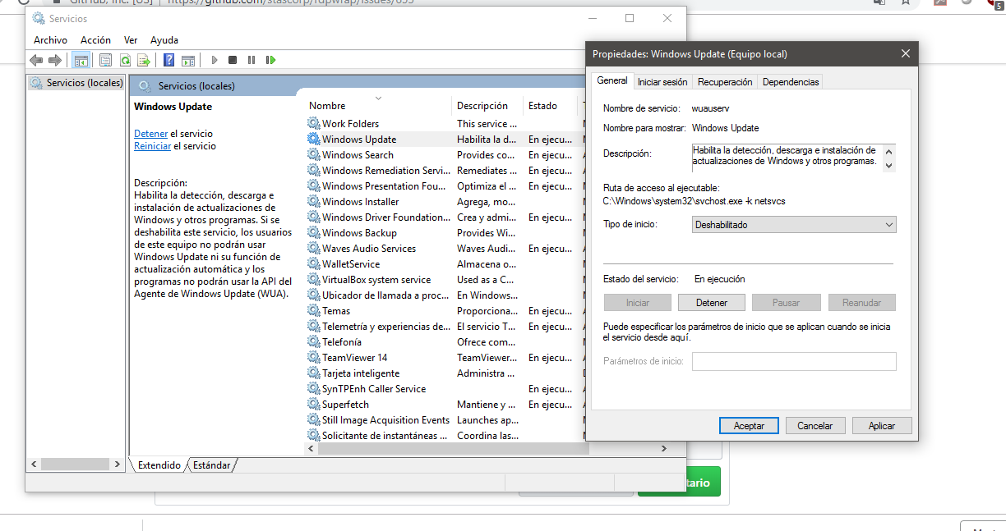Switch to the Estándar view tab
The height and width of the screenshot is (531, 1006).
coord(211,465)
